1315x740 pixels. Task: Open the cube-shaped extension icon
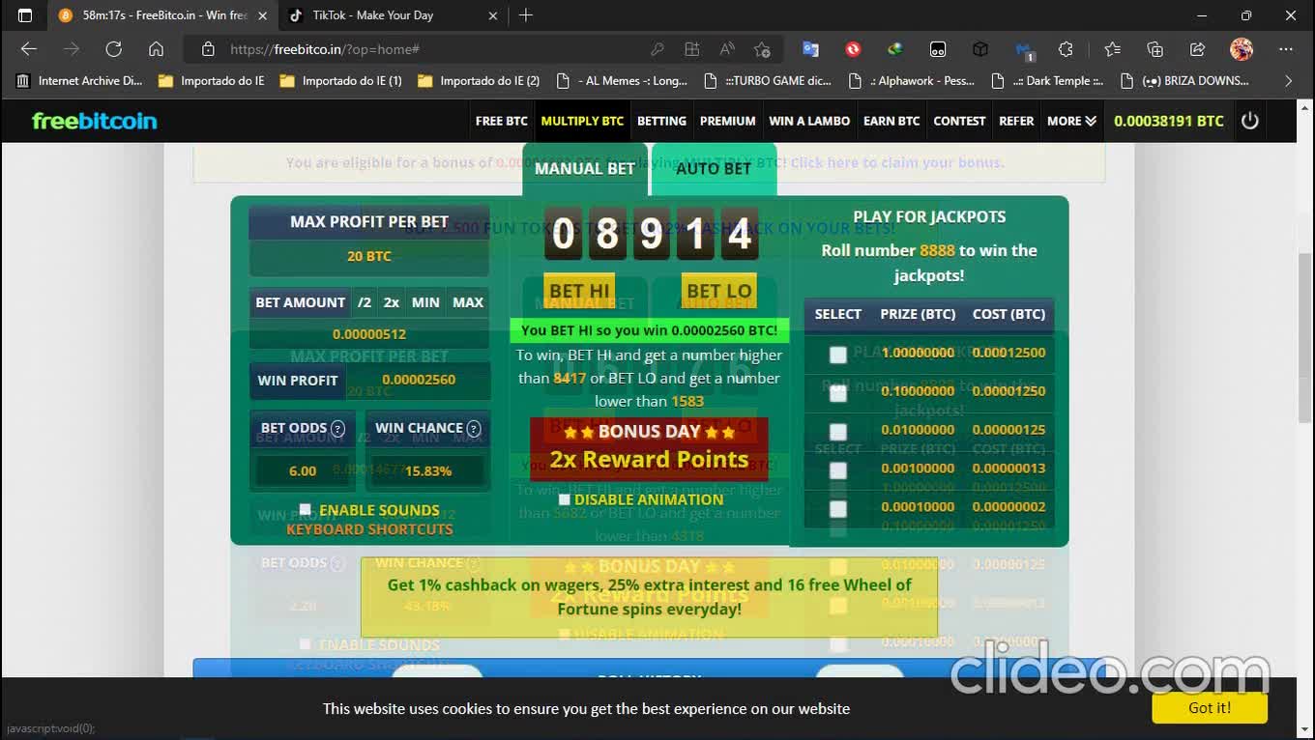coord(980,49)
